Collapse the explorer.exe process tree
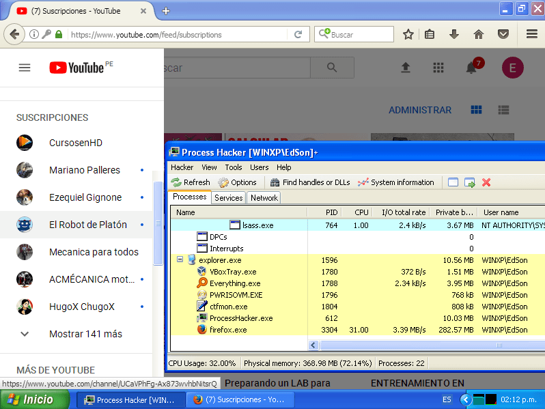The image size is (545, 409). click(x=180, y=259)
